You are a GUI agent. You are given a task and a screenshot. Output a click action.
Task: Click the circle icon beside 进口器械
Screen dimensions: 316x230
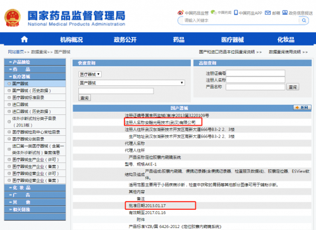click(x=9, y=104)
